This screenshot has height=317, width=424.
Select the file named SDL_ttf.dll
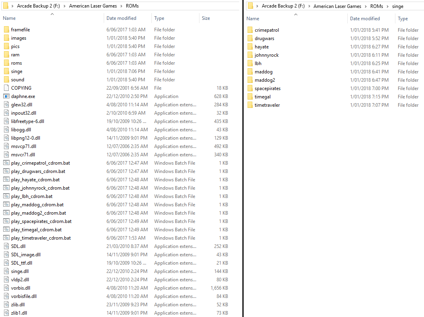pyautogui.click(x=21, y=263)
